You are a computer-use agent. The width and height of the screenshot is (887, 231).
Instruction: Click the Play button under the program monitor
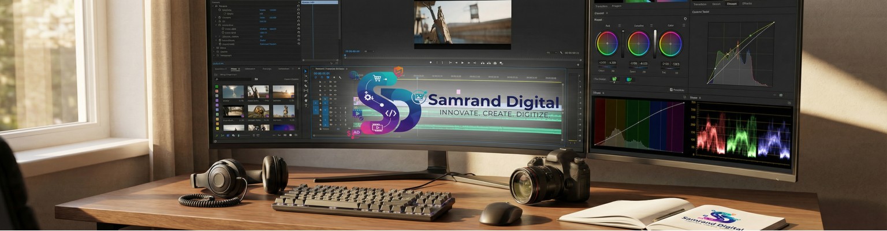[x=462, y=63]
